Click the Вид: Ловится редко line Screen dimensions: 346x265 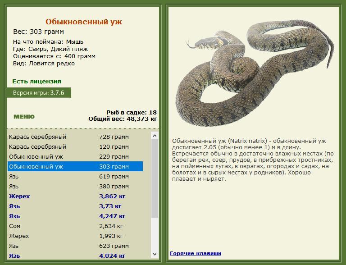click(x=44, y=64)
